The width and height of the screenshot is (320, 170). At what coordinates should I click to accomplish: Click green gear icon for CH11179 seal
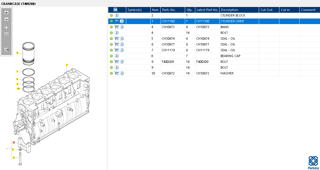click(111, 50)
